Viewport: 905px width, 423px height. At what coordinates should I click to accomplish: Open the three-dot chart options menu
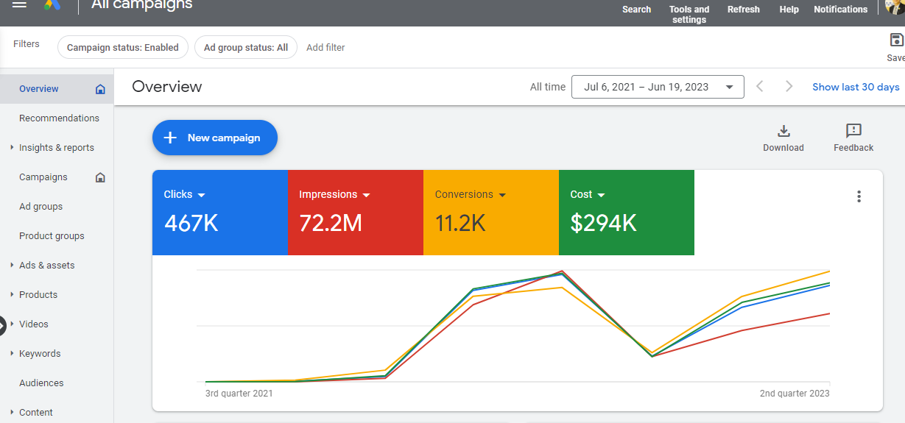859,196
